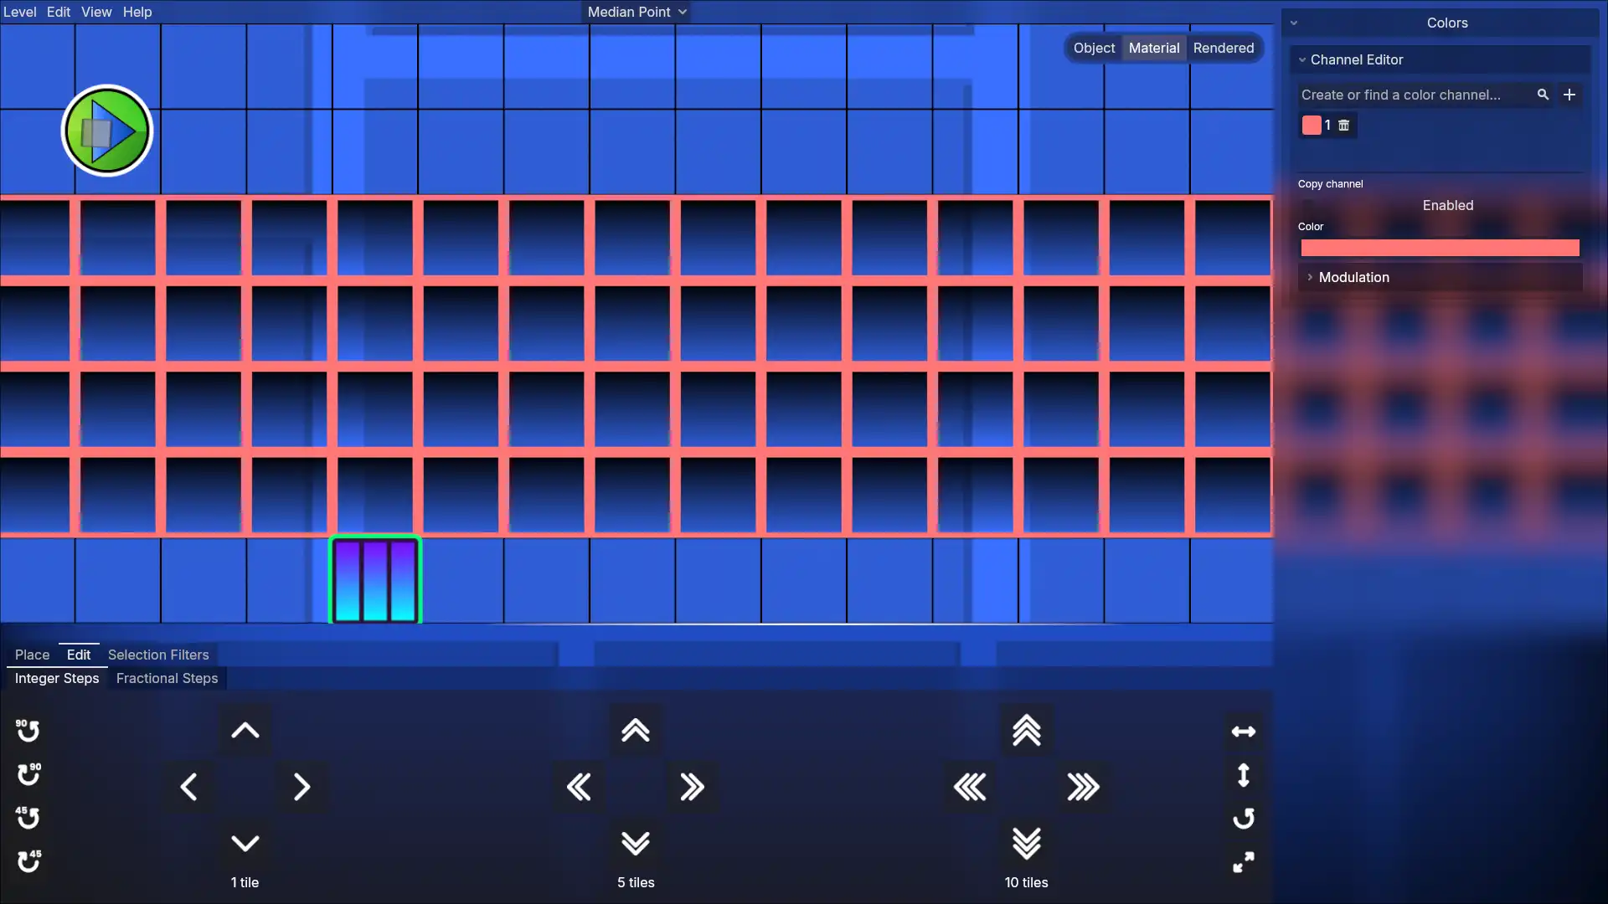The image size is (1608, 904).
Task: Open the Help menu
Action: click(137, 12)
